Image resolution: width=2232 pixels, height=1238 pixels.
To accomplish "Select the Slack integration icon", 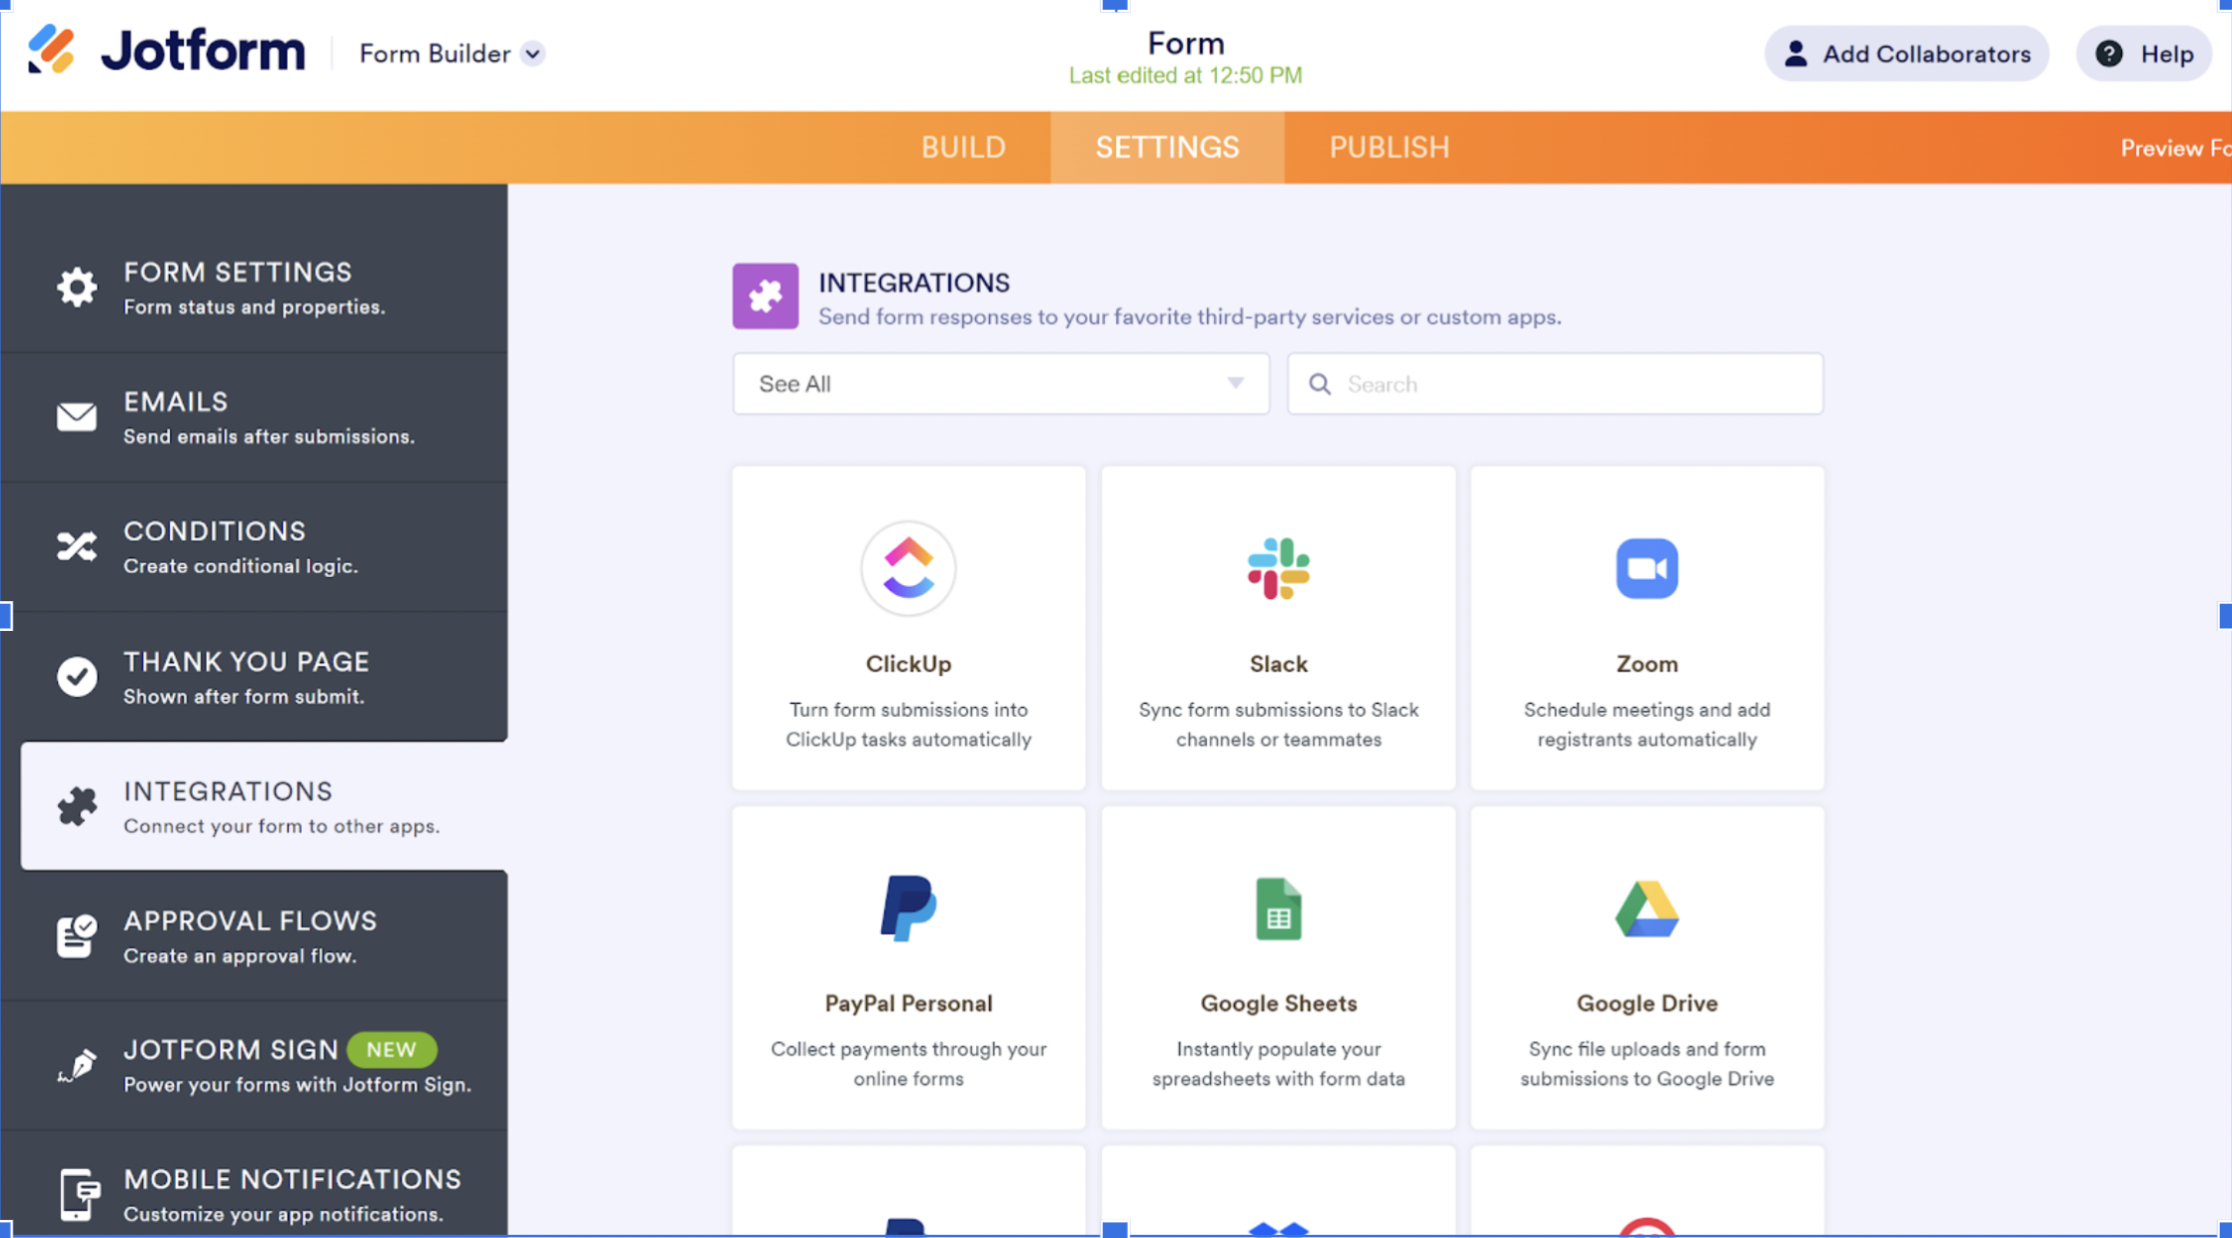I will (1278, 568).
